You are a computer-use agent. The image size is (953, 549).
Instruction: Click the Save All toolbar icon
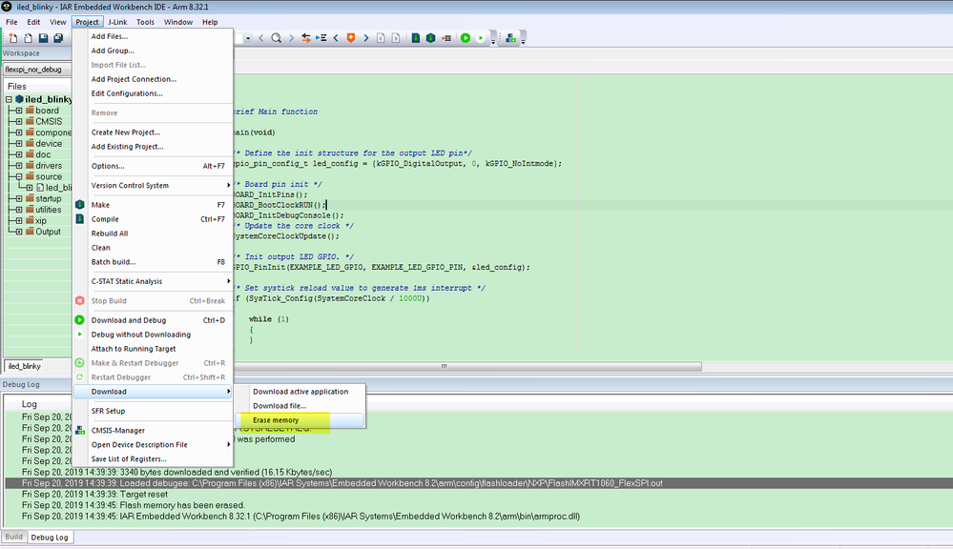(58, 38)
